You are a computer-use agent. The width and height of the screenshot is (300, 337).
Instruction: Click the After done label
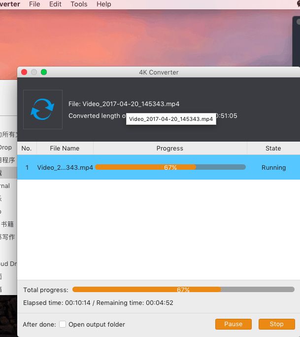tap(39, 324)
